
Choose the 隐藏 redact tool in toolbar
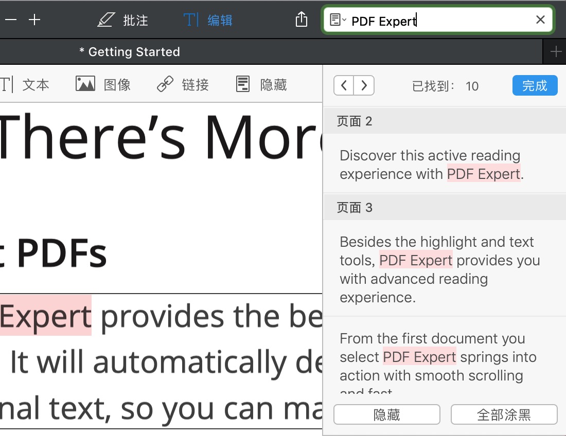(261, 84)
